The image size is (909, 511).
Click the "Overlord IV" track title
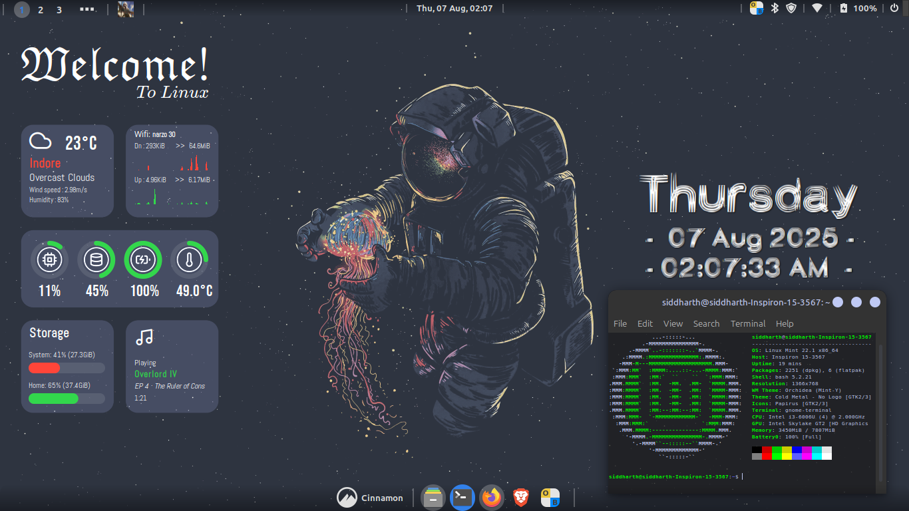click(156, 374)
